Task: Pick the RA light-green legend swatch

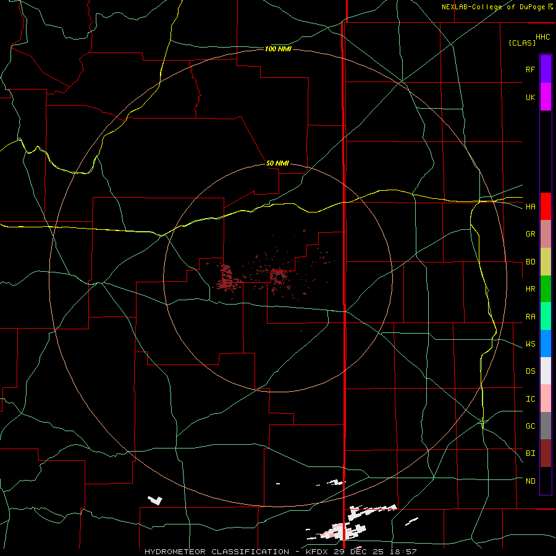Action: click(545, 316)
